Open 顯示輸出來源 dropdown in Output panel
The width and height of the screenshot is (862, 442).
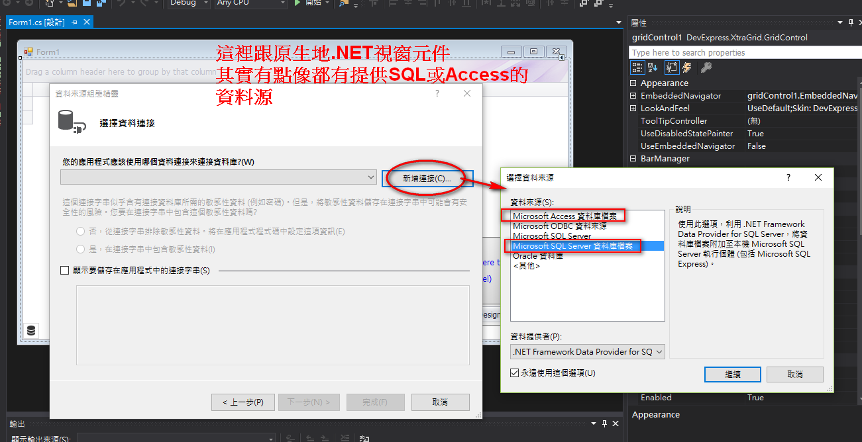176,438
